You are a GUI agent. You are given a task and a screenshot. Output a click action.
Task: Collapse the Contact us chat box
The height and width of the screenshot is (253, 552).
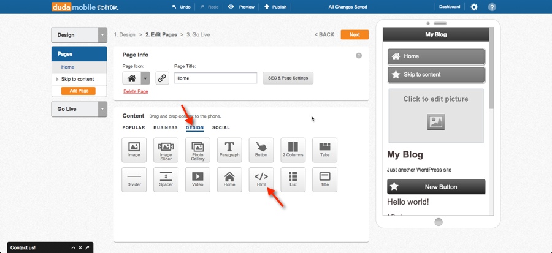click(73, 247)
